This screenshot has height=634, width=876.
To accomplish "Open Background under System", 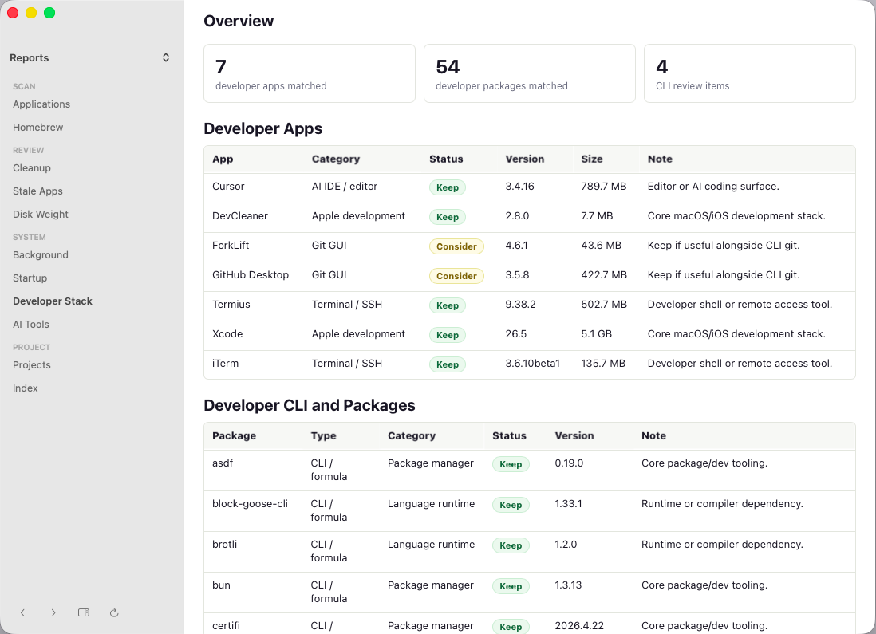I will tap(40, 255).
